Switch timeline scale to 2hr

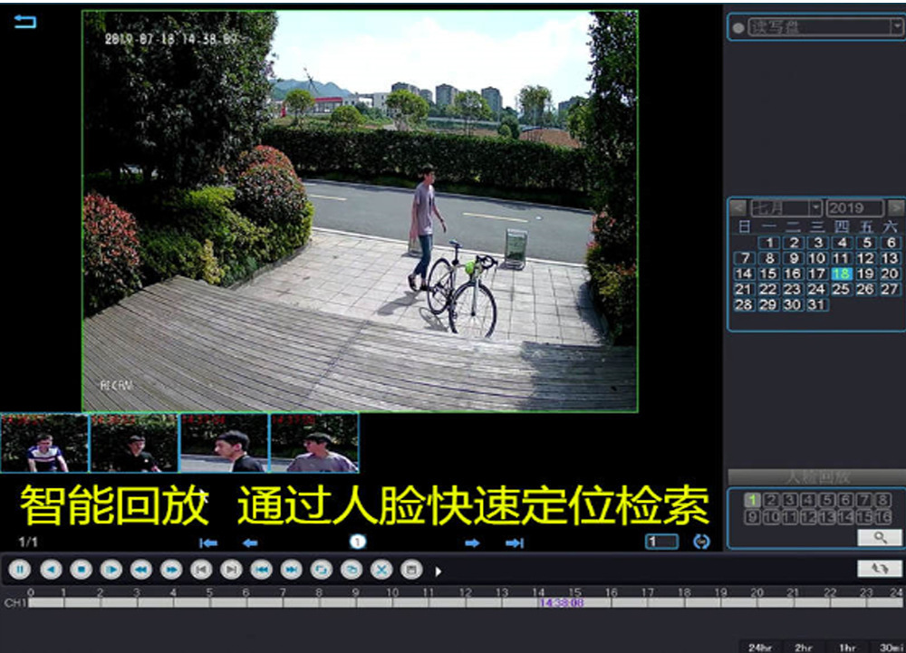click(803, 648)
